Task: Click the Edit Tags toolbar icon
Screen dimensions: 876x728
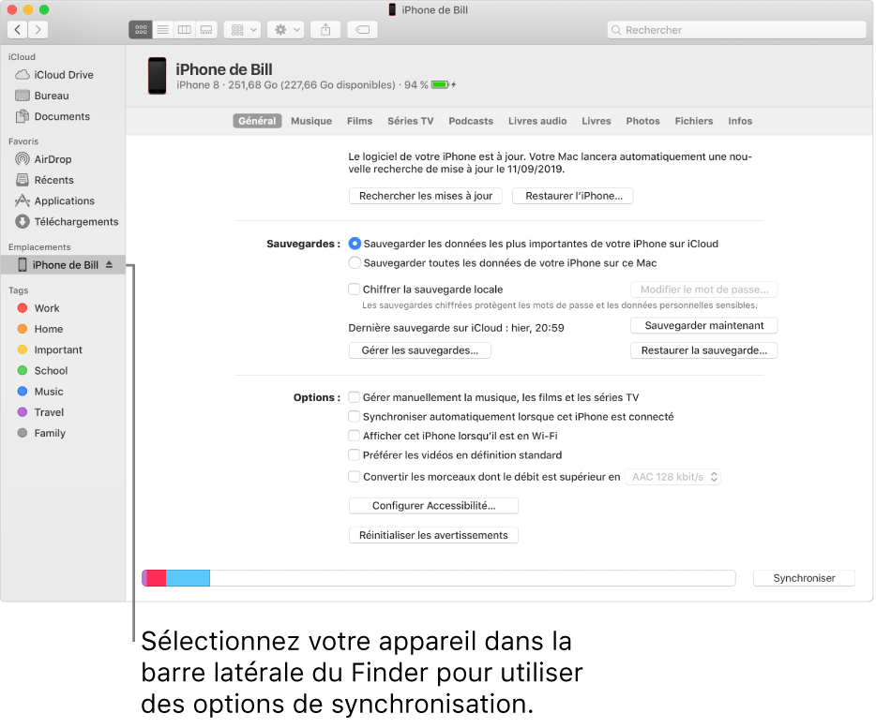Action: [x=363, y=30]
